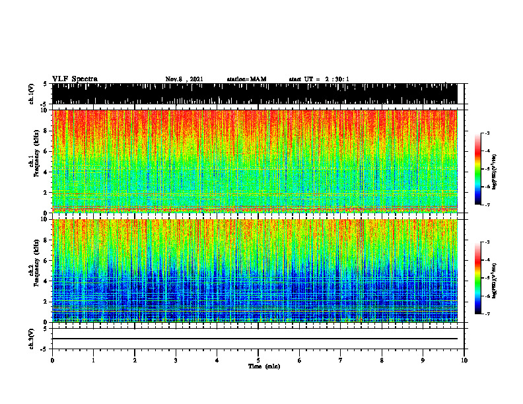
Task: Click the ch.1 color scale bar
Action: (478, 169)
